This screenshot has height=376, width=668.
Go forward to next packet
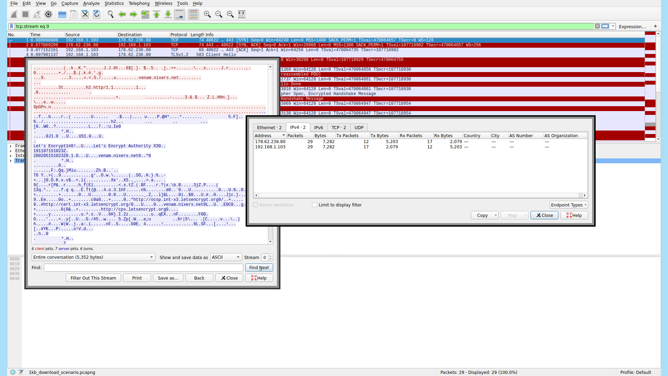point(134,14)
